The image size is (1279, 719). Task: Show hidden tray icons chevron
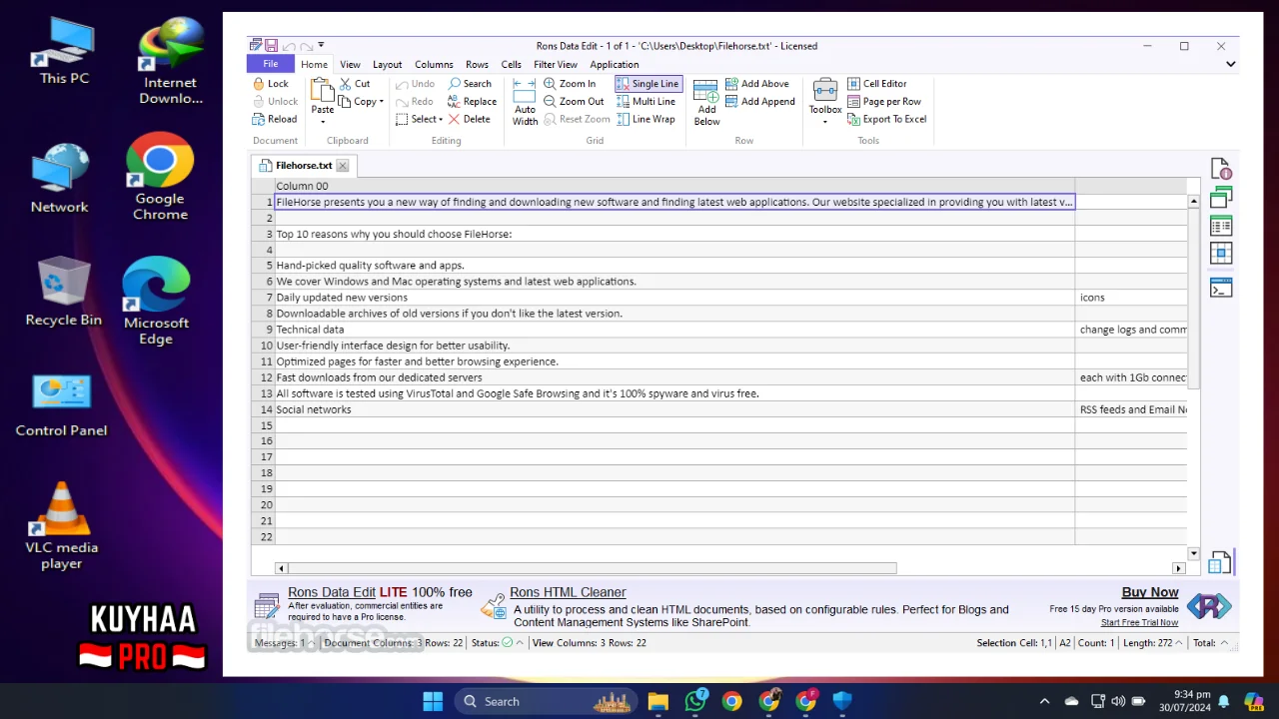click(x=1044, y=701)
